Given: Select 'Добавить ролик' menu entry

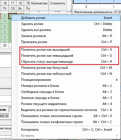Looking at the screenshot, I should click(66, 18).
